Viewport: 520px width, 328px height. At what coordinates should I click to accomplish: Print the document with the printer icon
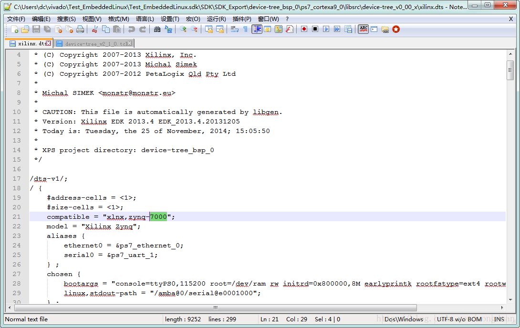point(80,30)
